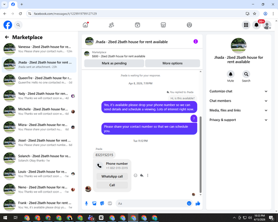Click browser address bar URL
The width and height of the screenshot is (278, 222).
[65, 14]
